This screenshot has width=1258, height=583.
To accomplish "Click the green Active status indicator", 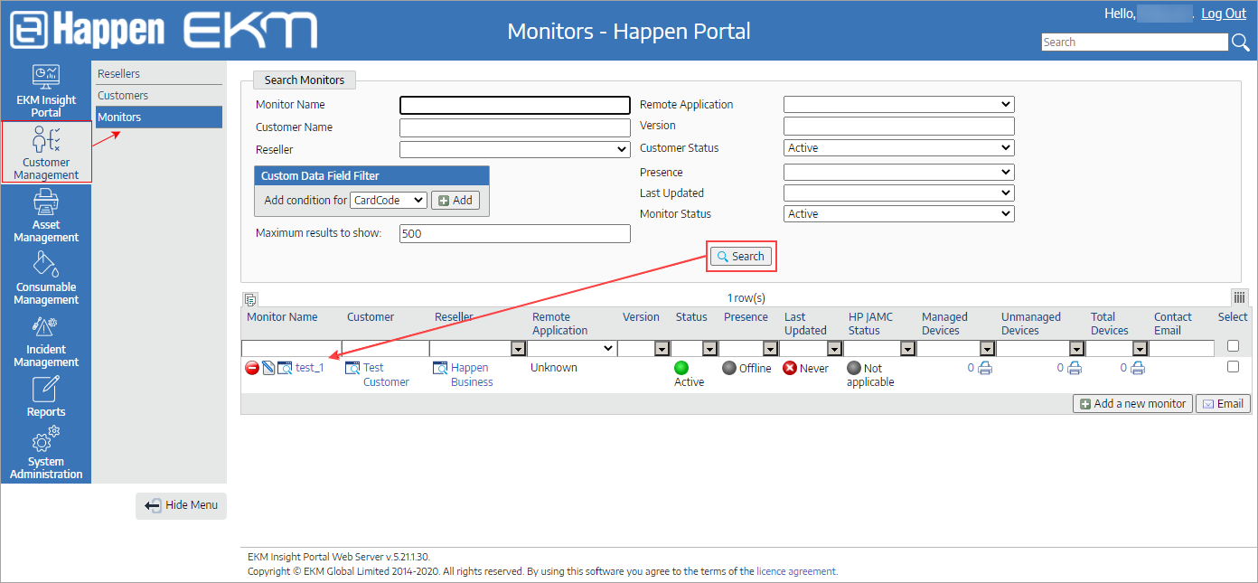I will pos(681,368).
